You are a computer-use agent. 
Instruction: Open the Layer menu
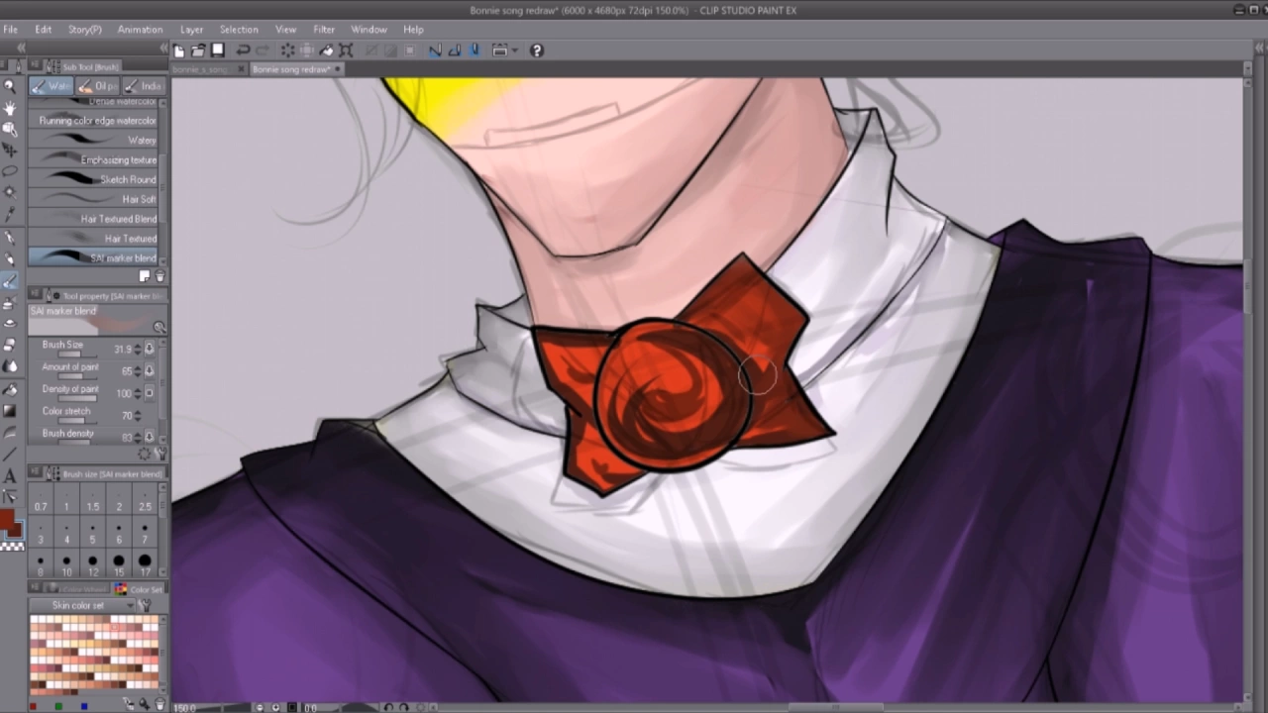click(x=191, y=30)
